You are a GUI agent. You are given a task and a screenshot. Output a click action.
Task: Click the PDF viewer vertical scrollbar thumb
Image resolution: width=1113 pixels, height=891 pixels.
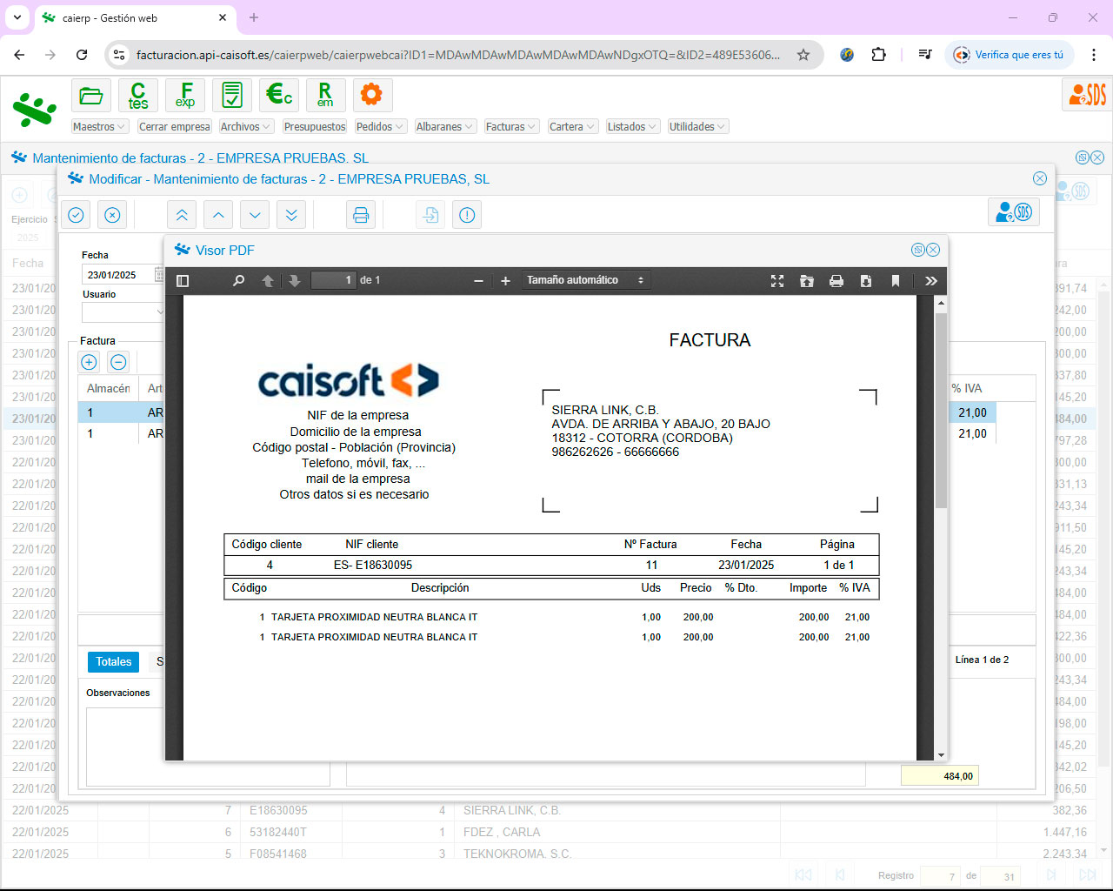pos(941,411)
